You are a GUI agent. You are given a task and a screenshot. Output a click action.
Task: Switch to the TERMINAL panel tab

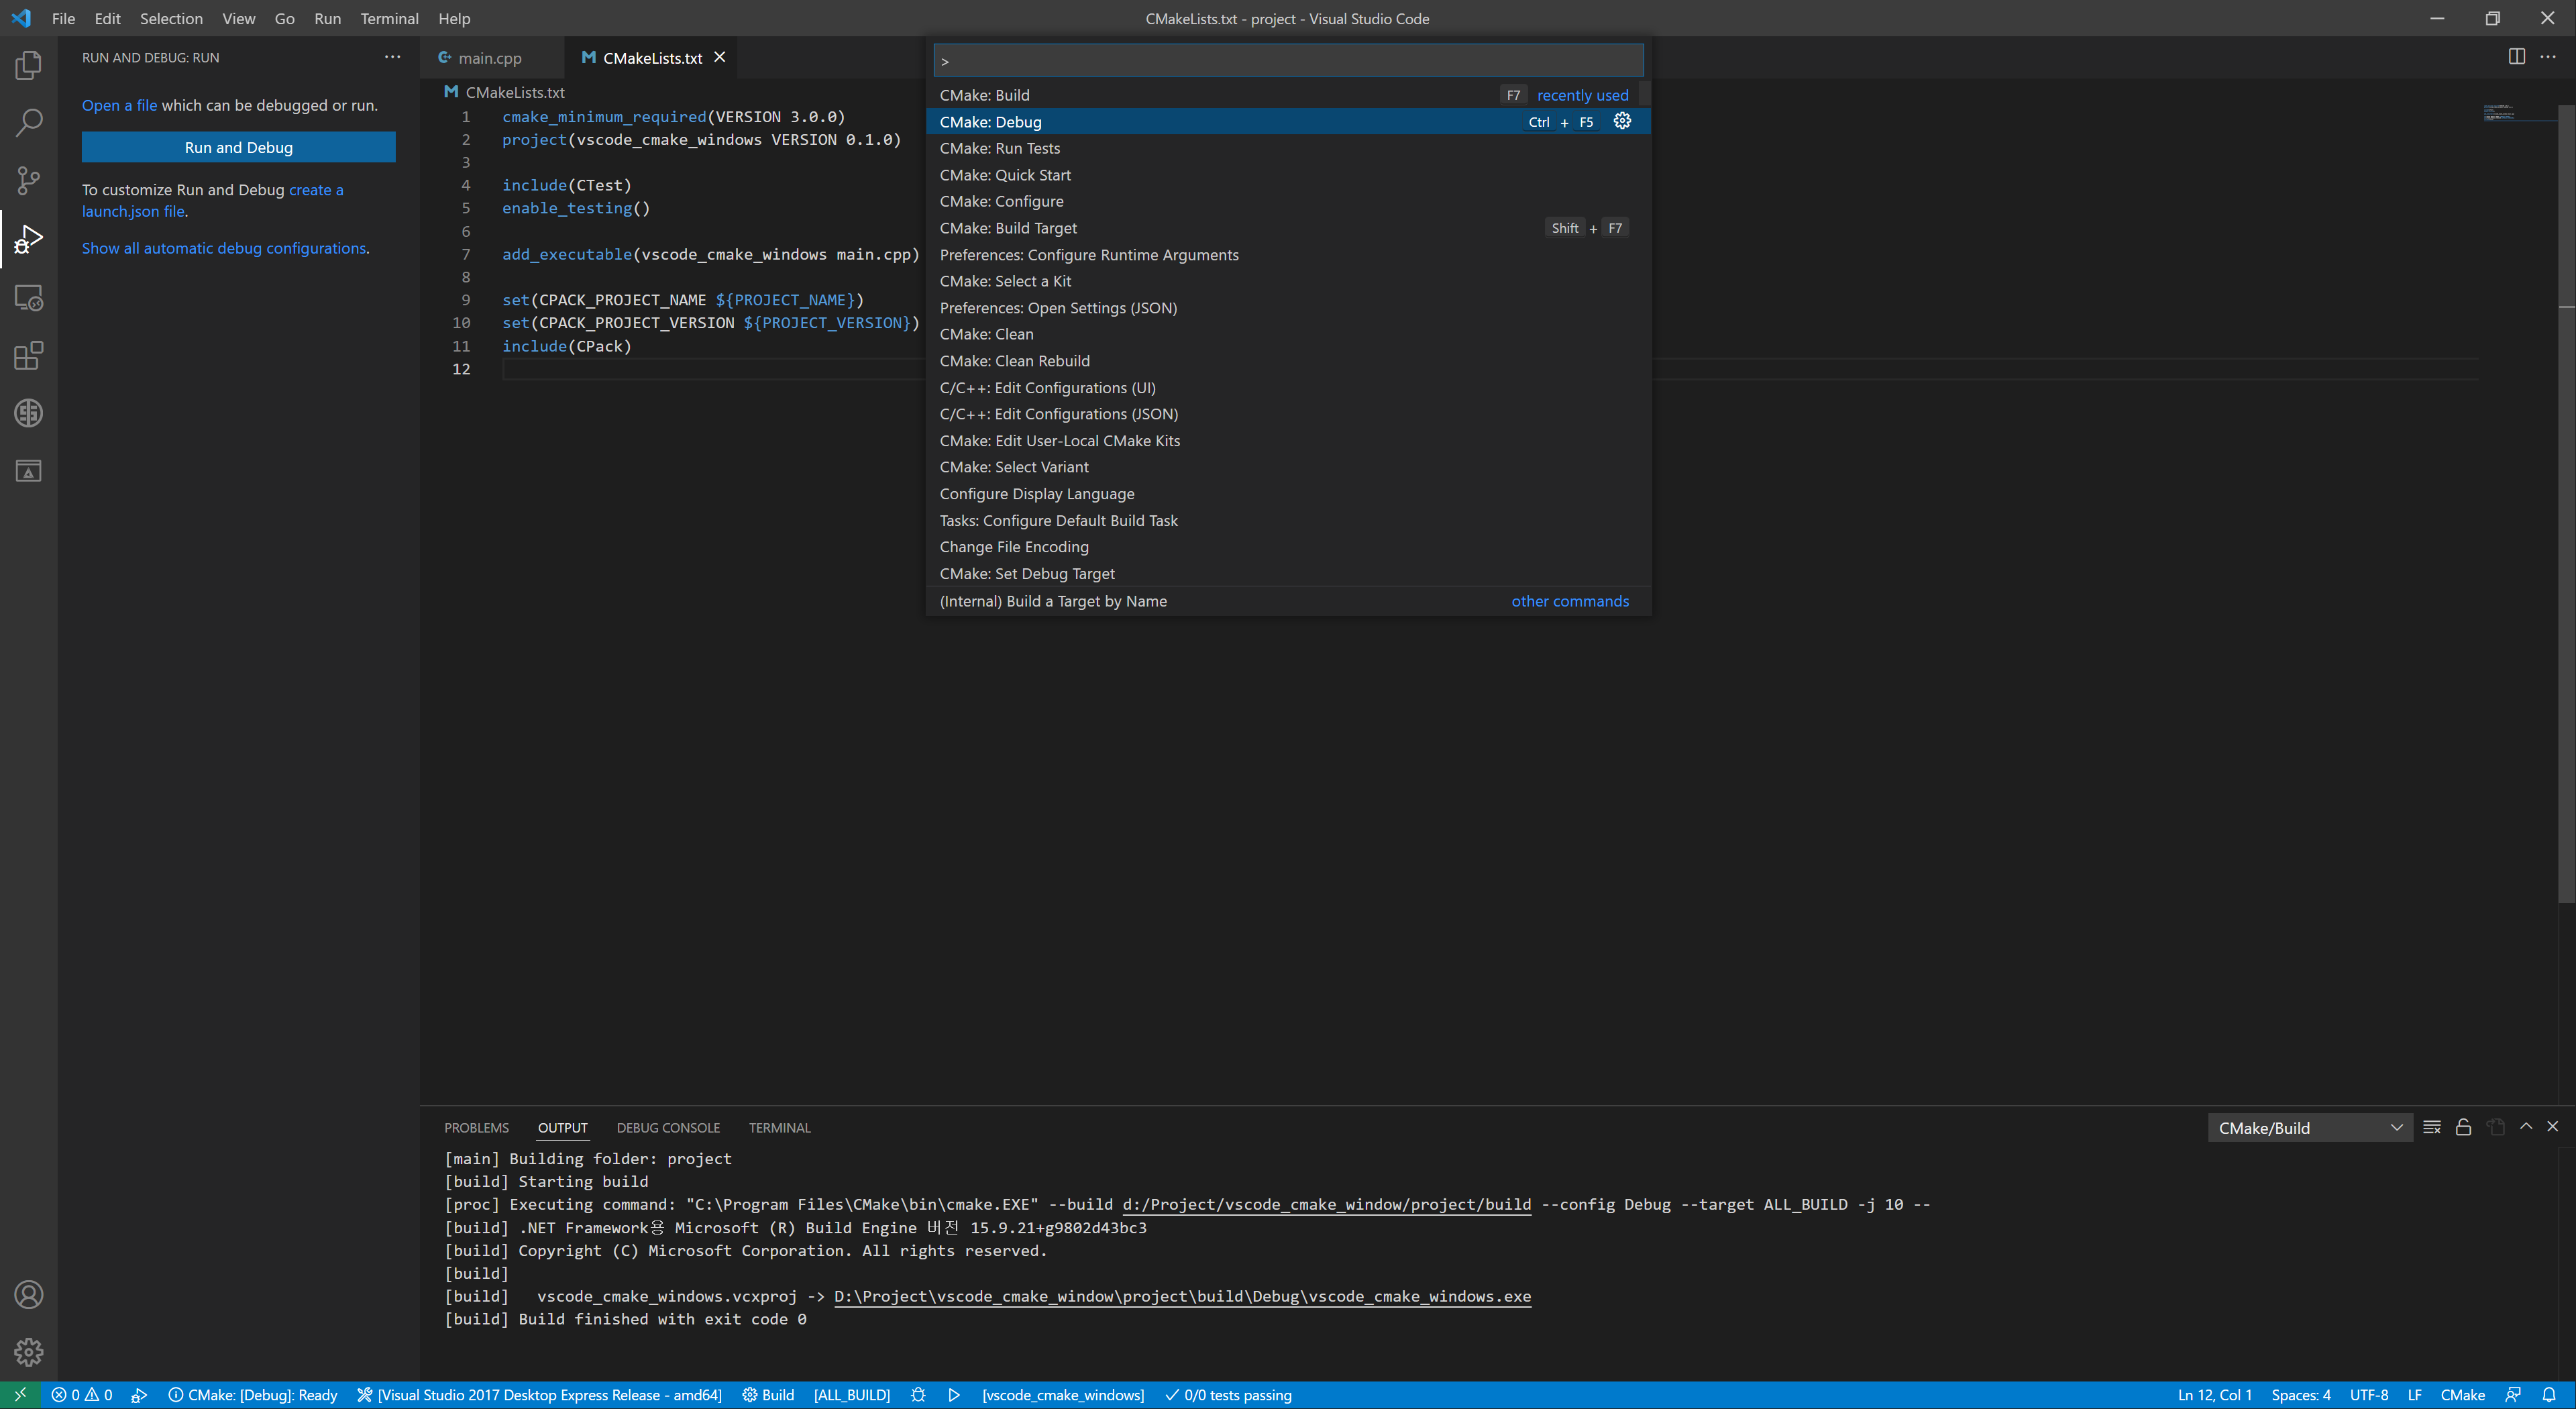tap(779, 1128)
